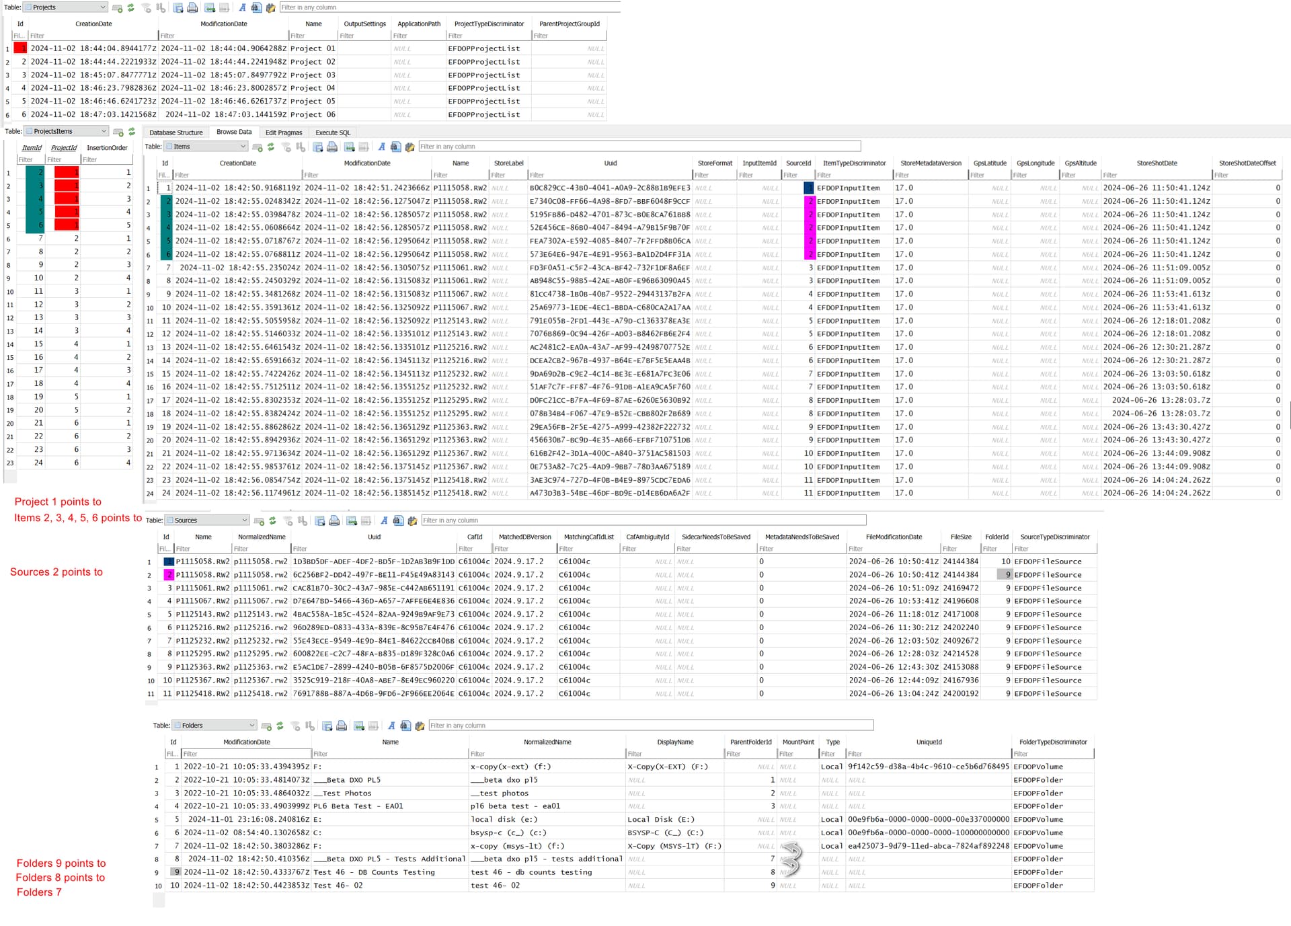Refresh the Items table data

pyautogui.click(x=271, y=147)
